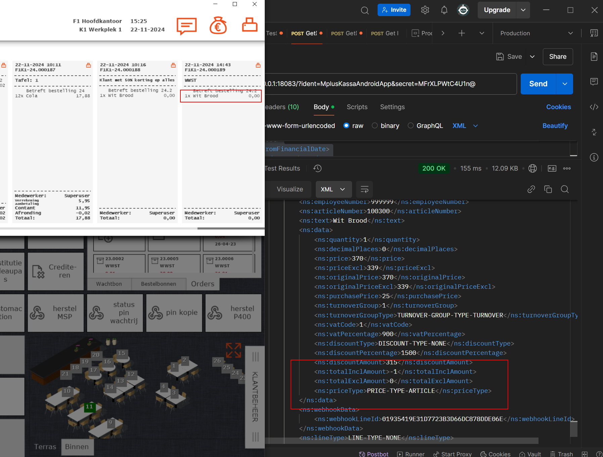The image size is (603, 457).
Task: Open the euro money bag icon
Action: [218, 25]
